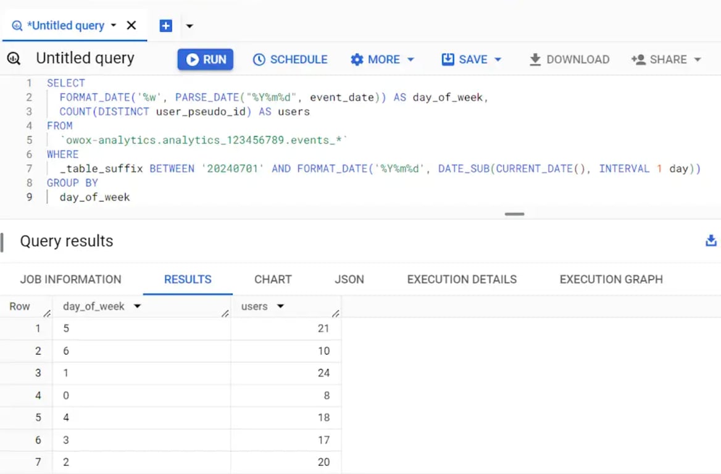This screenshot has height=474, width=721.
Task: Click the Schedule clock icon
Action: (x=259, y=59)
